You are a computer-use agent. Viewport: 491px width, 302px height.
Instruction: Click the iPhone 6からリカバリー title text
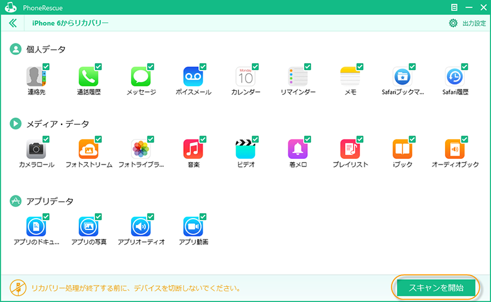pyautogui.click(x=70, y=23)
